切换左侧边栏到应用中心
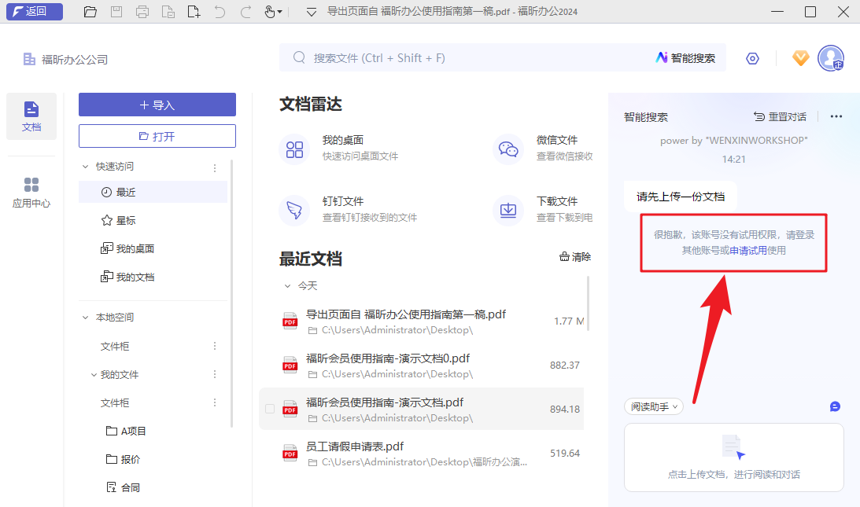The width and height of the screenshot is (860, 507). click(31, 191)
